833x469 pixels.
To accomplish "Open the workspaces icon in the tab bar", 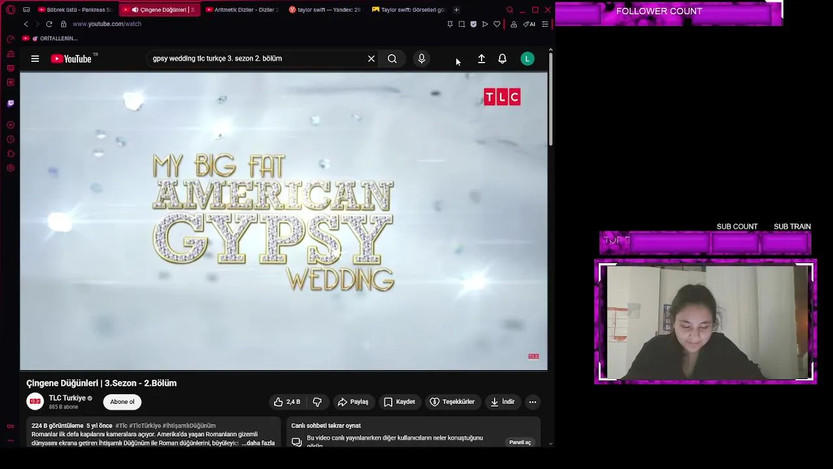I will click(x=26, y=10).
